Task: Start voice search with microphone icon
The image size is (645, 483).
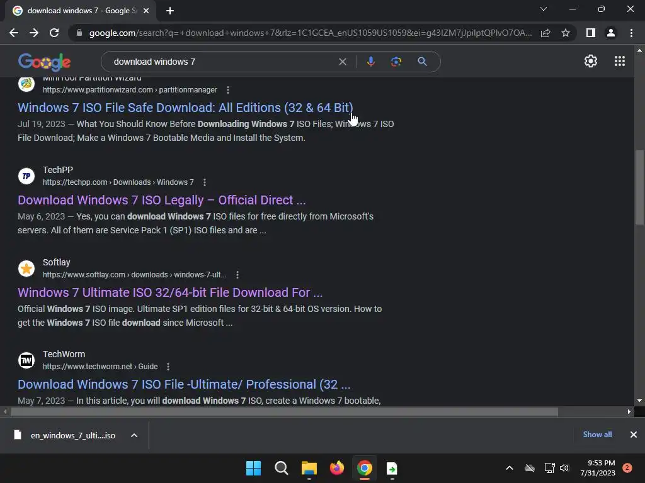Action: (x=370, y=62)
